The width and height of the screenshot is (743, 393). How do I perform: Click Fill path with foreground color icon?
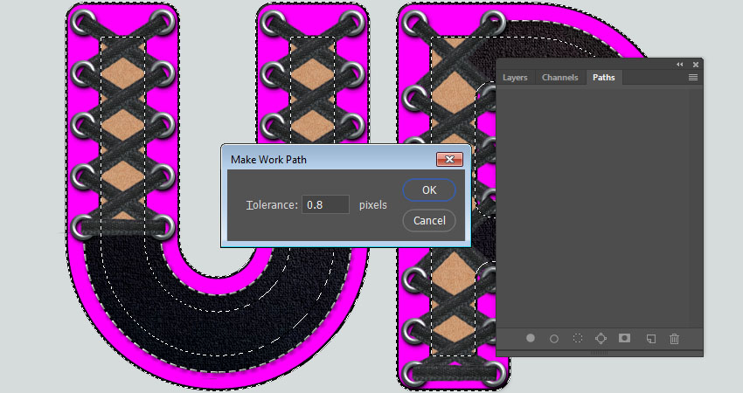point(531,338)
